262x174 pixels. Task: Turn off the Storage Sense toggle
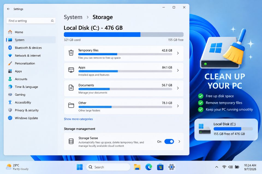coord(169,142)
